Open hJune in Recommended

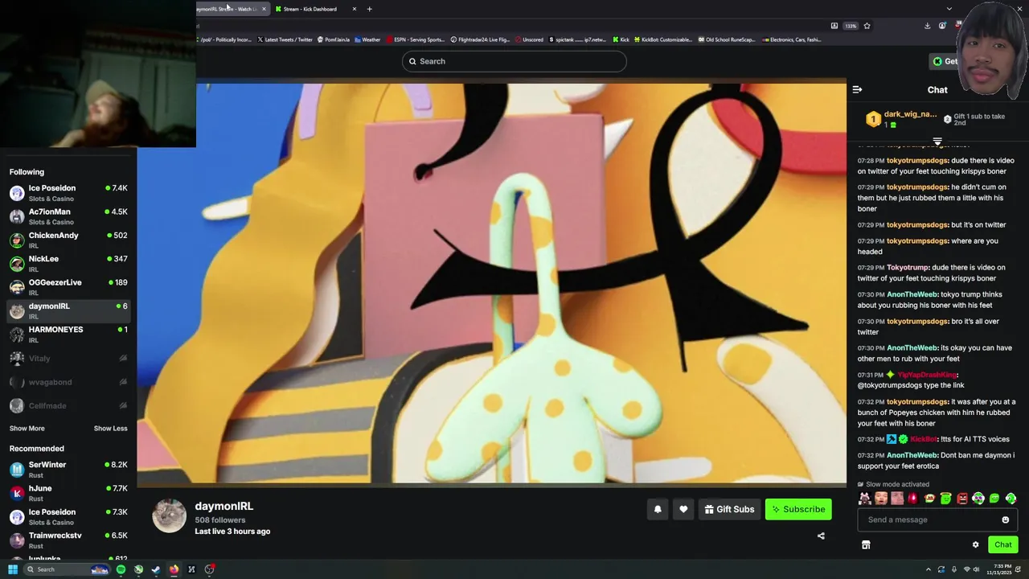coord(68,493)
